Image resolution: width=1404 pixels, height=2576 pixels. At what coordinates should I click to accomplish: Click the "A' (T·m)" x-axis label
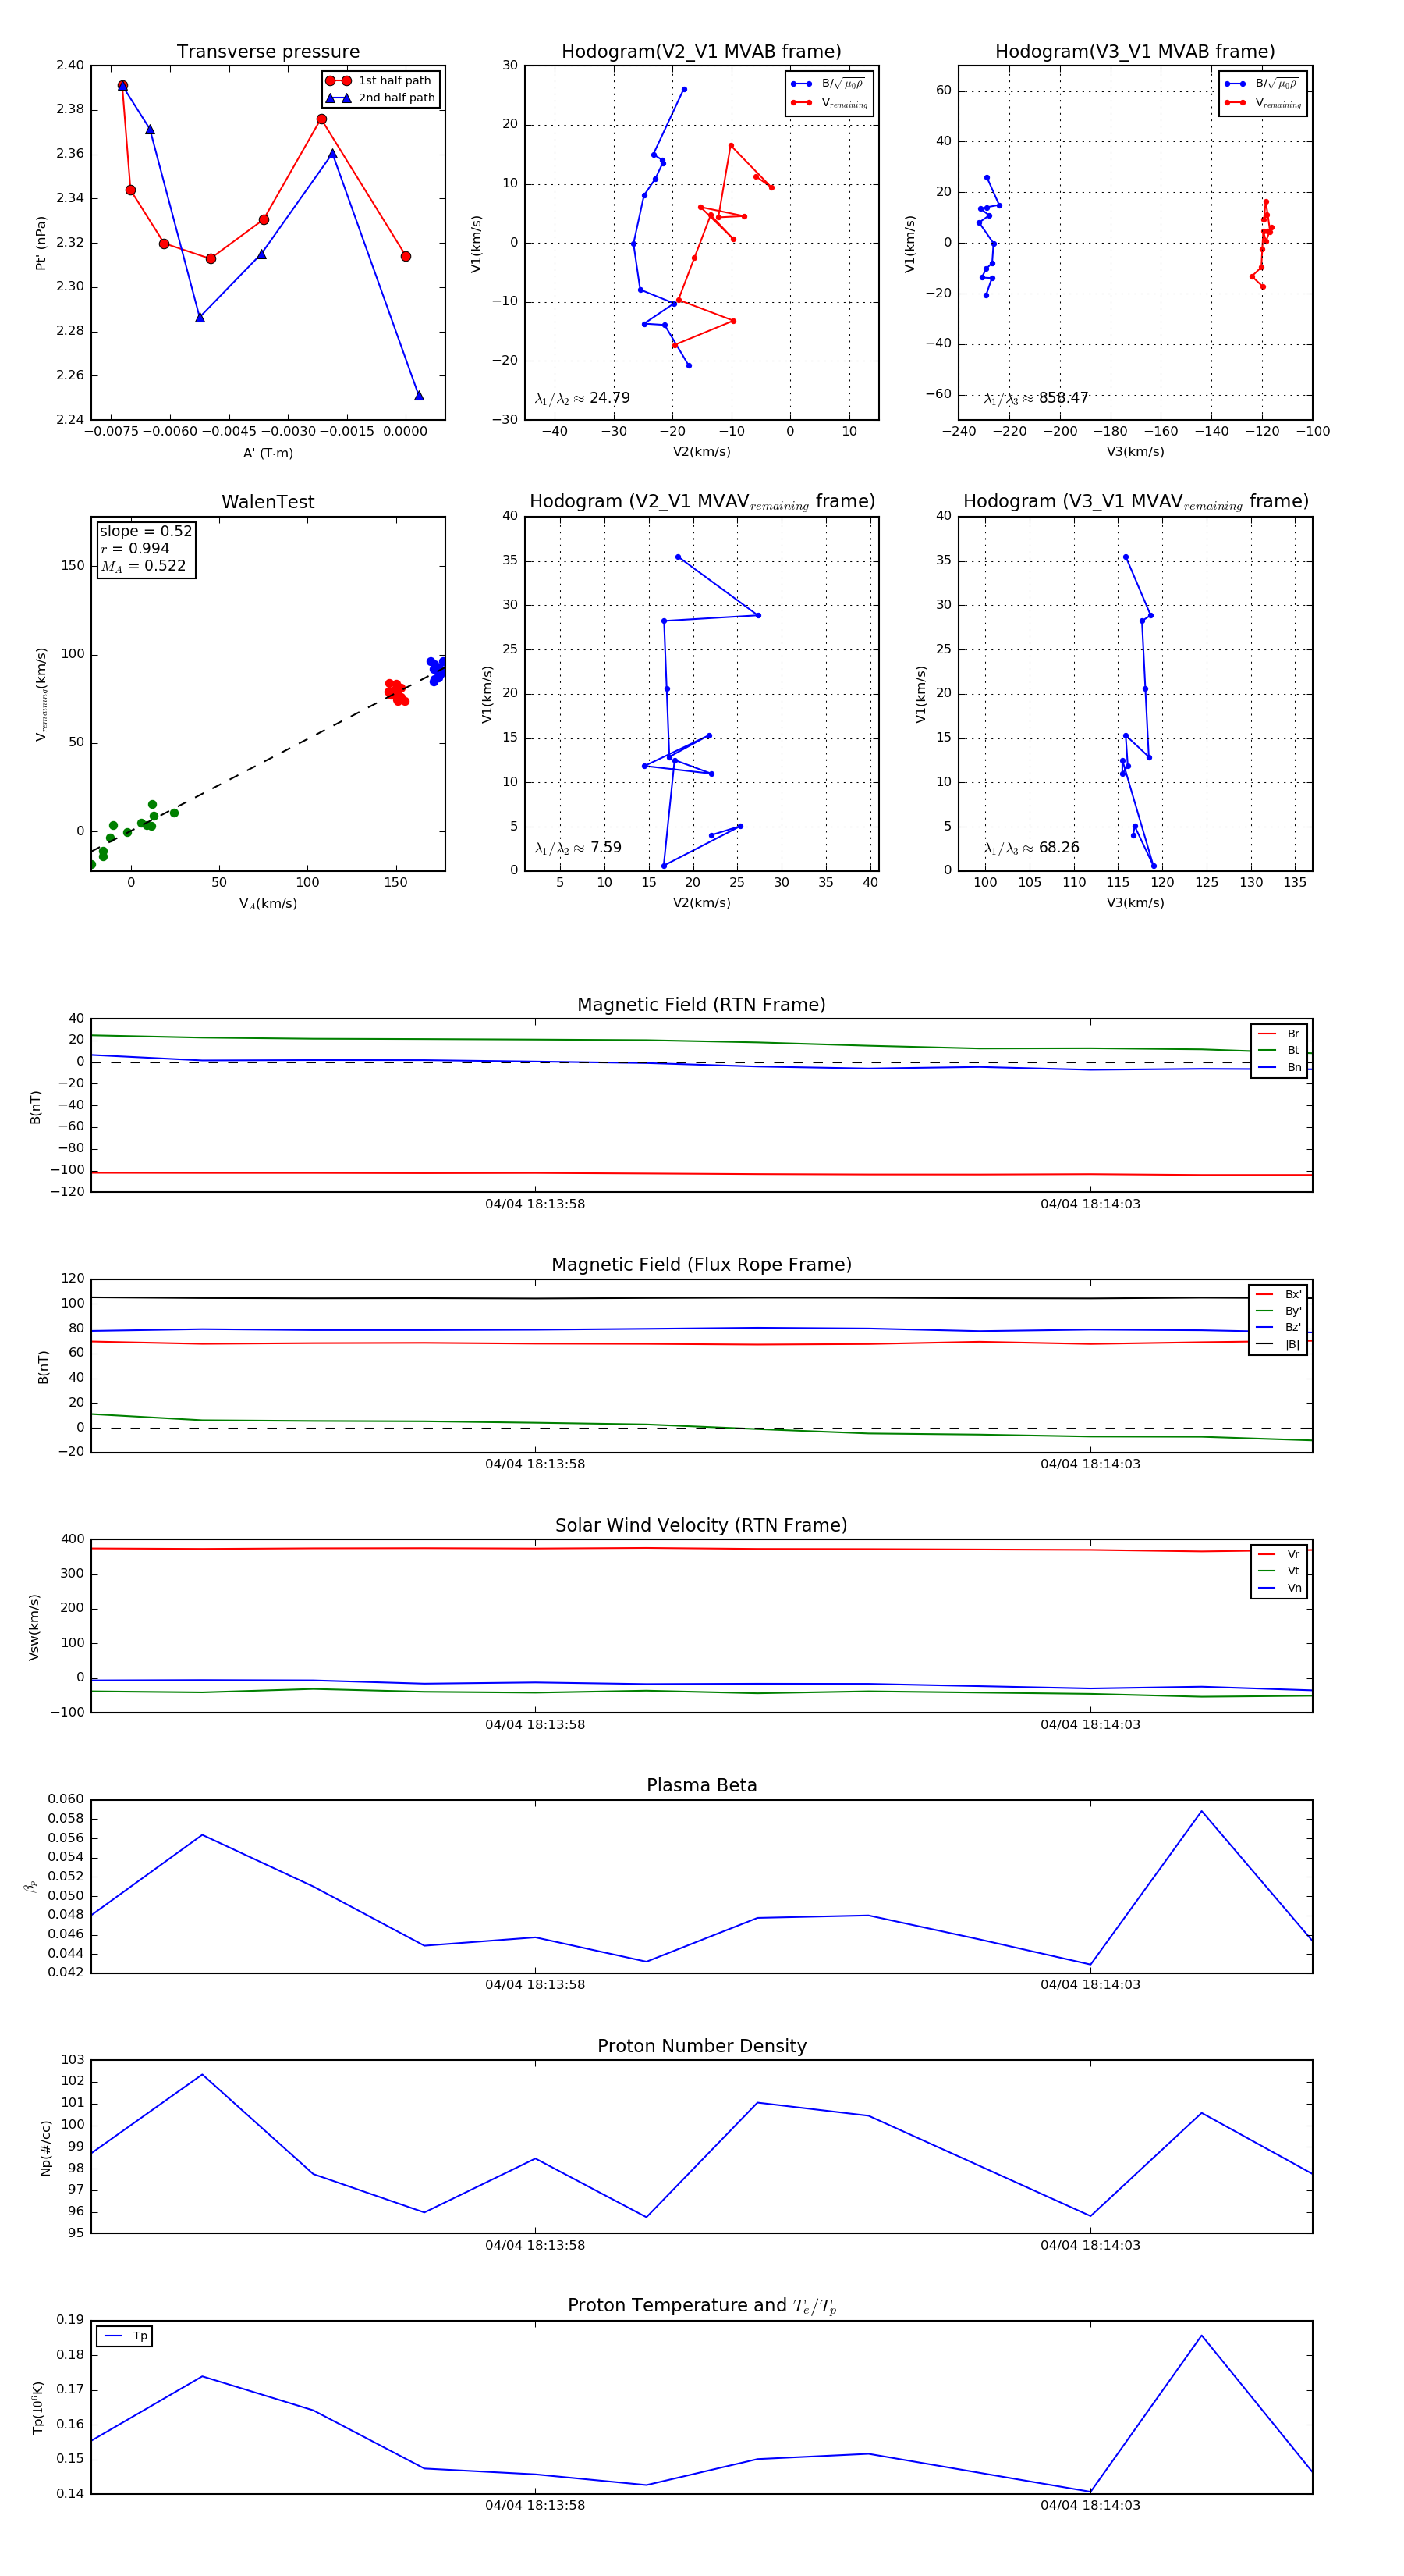click(x=268, y=453)
